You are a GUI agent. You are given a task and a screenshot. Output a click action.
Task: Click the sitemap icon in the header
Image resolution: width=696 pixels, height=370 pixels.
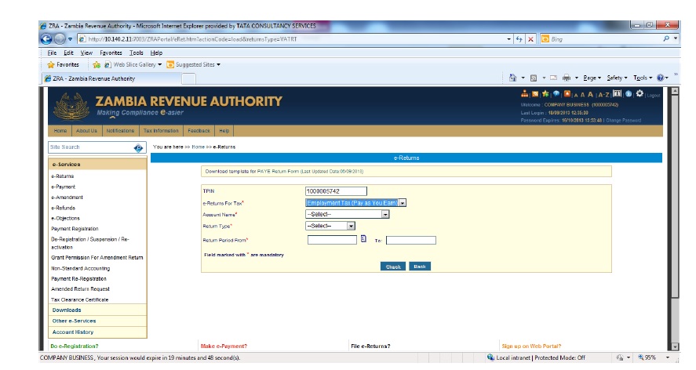coord(525,94)
